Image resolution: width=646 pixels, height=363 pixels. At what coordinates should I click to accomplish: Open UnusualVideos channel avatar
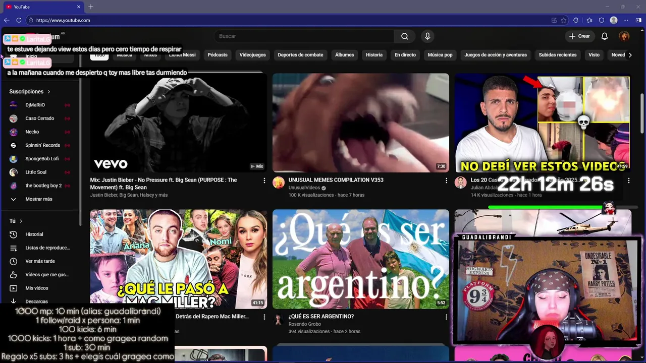(279, 183)
